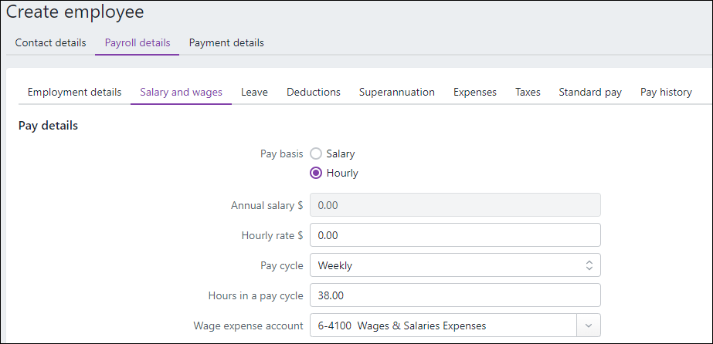Choose the Salary pay basis radio button
Image resolution: width=713 pixels, height=344 pixels.
316,154
